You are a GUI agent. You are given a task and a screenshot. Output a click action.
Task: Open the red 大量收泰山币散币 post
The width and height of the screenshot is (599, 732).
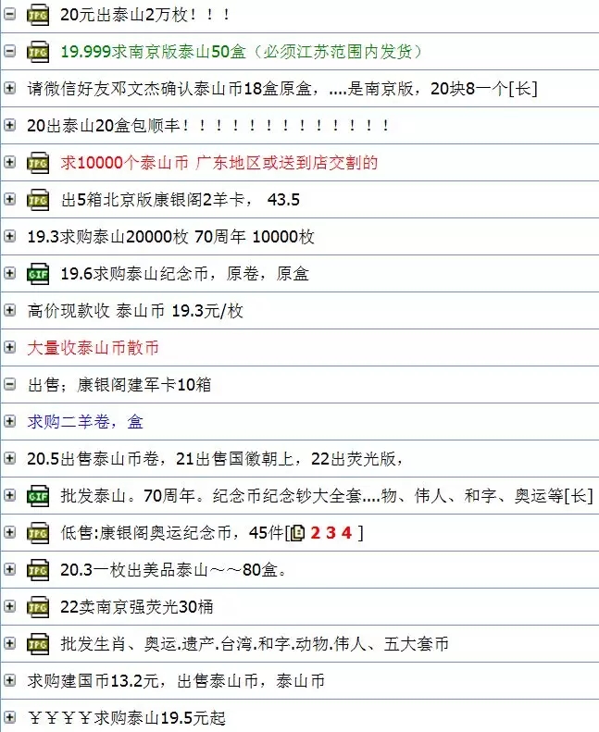[93, 348]
